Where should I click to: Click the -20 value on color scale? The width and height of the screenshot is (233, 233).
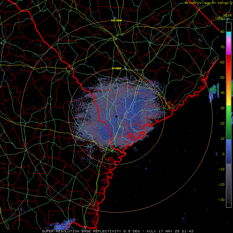tap(221, 184)
